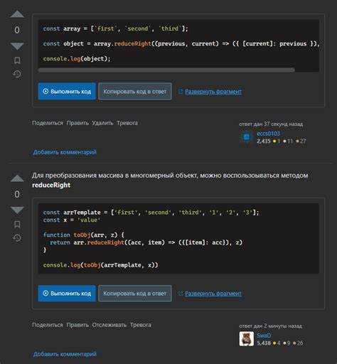Copy arrTemplate snippet code to answer

[135, 293]
